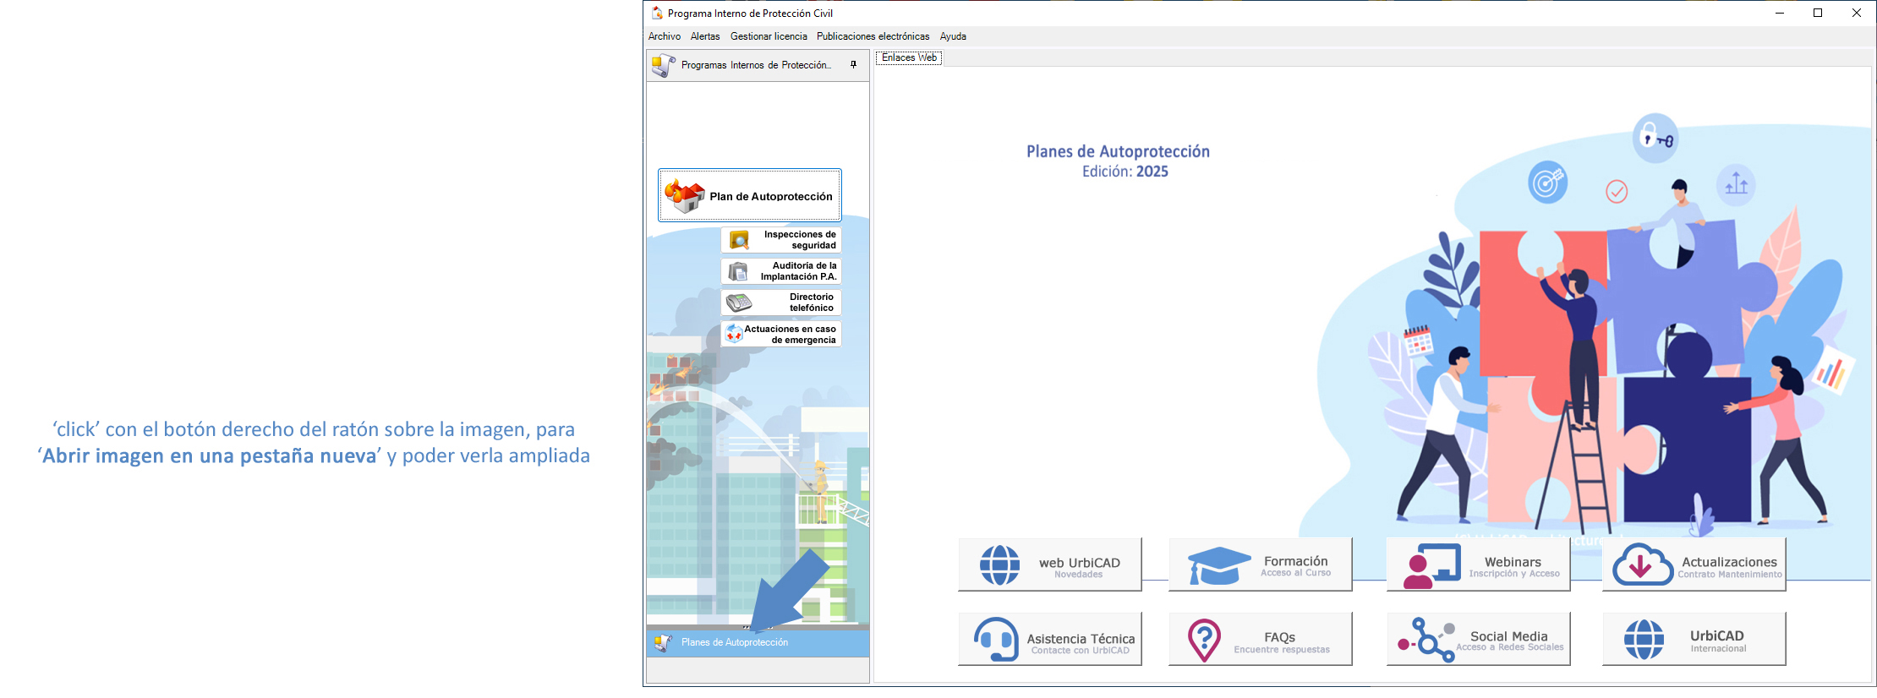Click the globe icon on UrbiCAD Internacional
Screen dimensions: 1877x698
(1644, 640)
